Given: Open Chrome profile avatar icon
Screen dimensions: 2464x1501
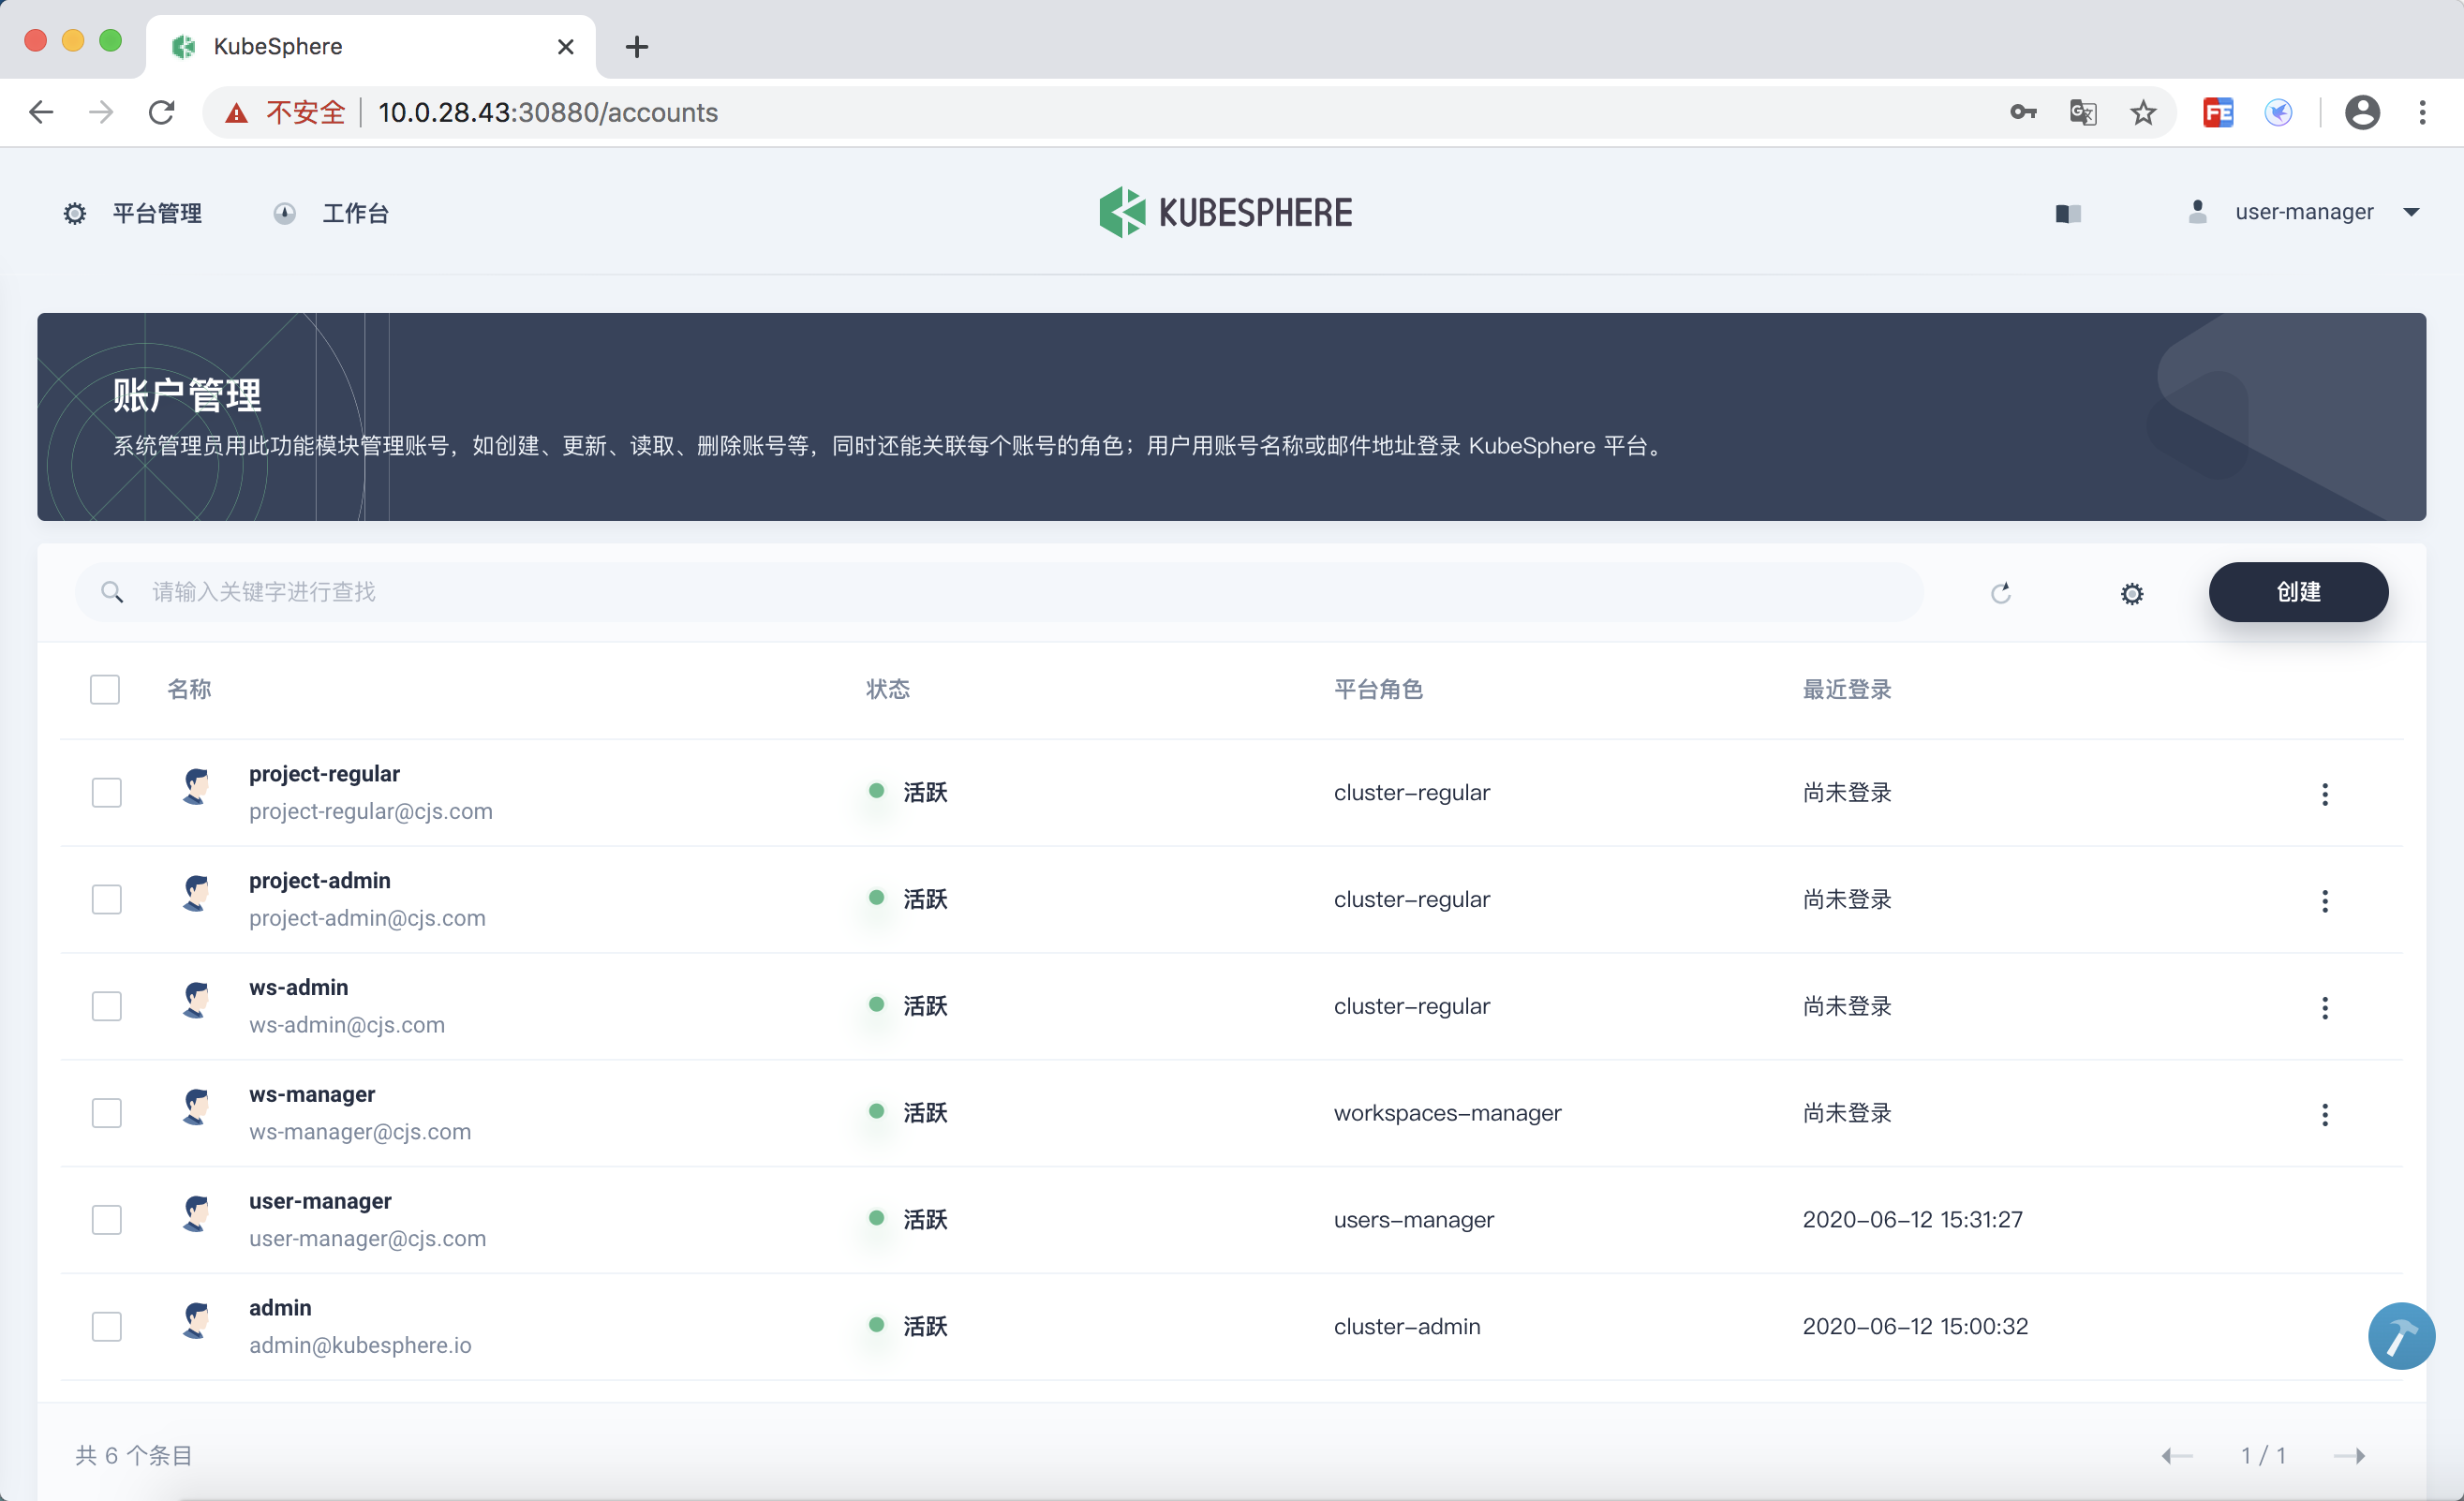Looking at the screenshot, I should click(2361, 112).
